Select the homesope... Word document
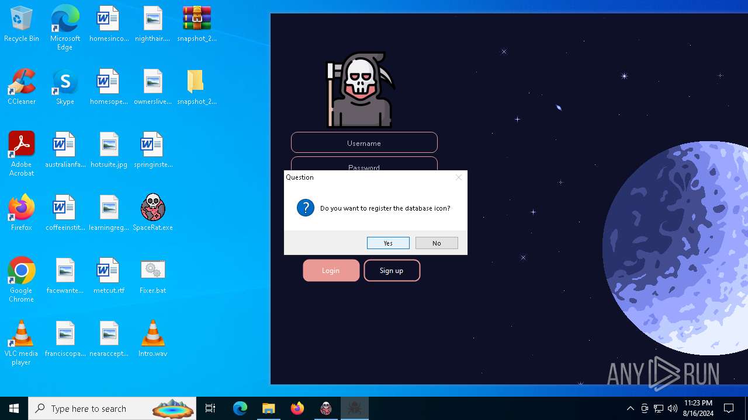 (x=109, y=88)
